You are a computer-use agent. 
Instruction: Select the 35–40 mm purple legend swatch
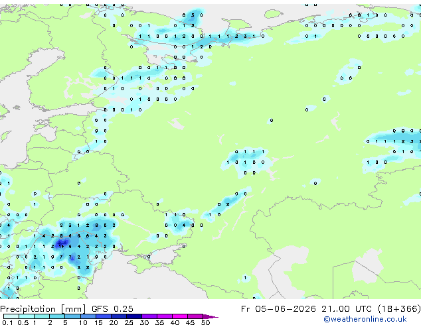(165, 316)
